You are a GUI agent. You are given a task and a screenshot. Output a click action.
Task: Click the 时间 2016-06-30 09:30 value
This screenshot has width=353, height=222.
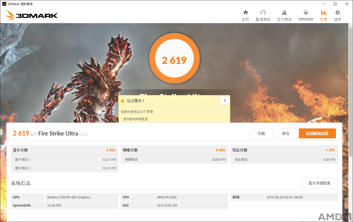pos(285,197)
